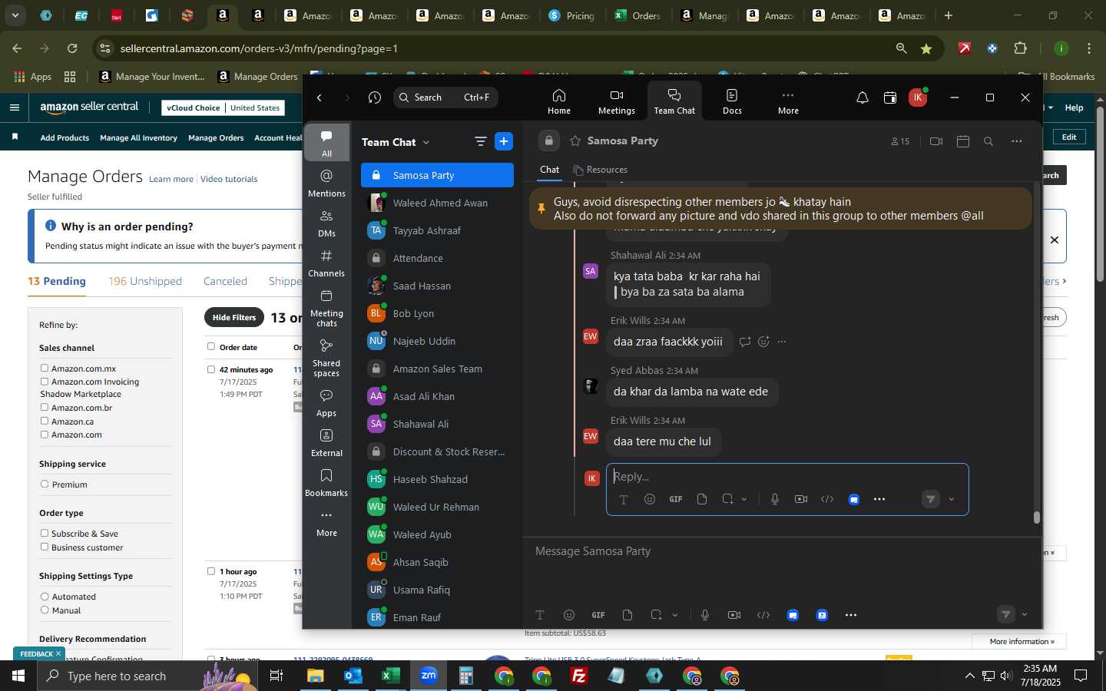Screen dimensions: 1106x691
Task: Open emoji picker in reply box
Action: coord(650,499)
